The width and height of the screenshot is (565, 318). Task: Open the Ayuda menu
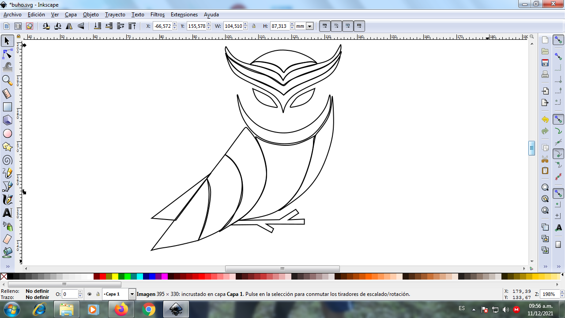[x=211, y=15]
